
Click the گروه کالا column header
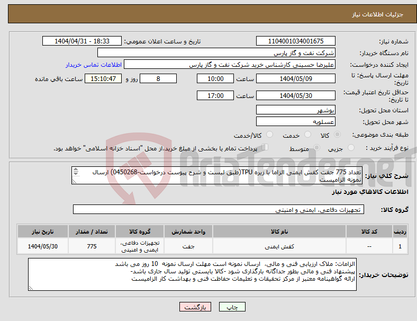click(x=140, y=231)
